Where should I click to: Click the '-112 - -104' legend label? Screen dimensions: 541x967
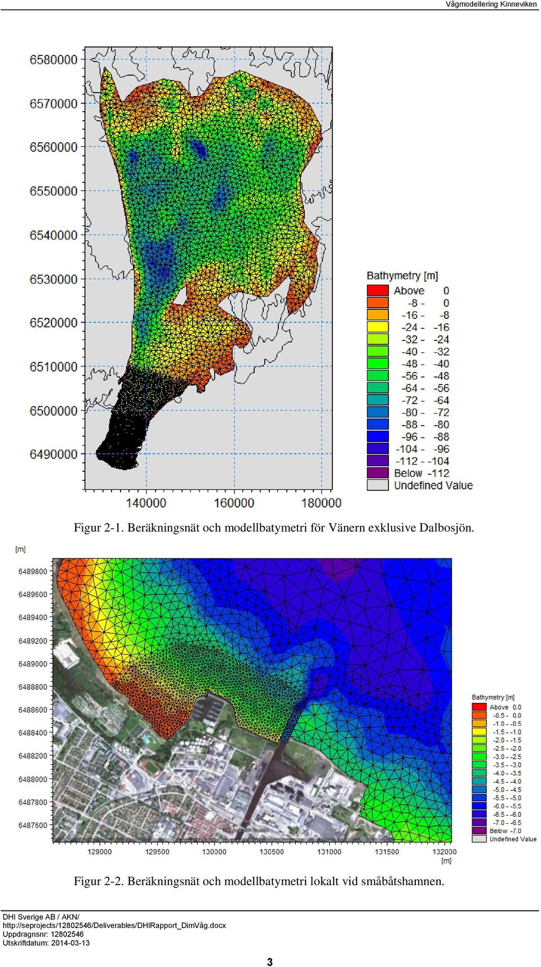[423, 461]
